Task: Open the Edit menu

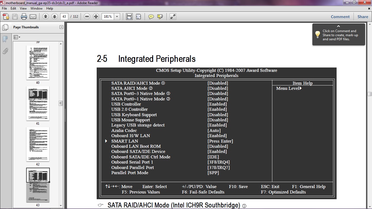Action: click(x=13, y=8)
